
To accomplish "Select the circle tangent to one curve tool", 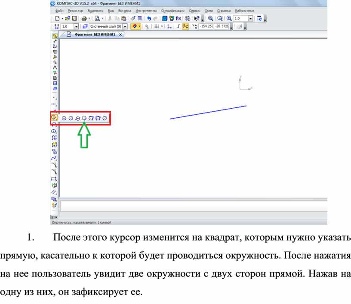I will [x=84, y=118].
